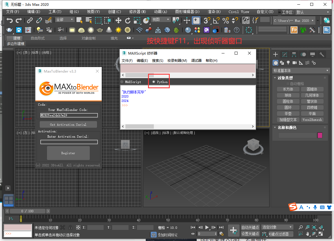334x241 pixels.
Task: Toggle the Angle Snap icon
Action: [x=216, y=21]
